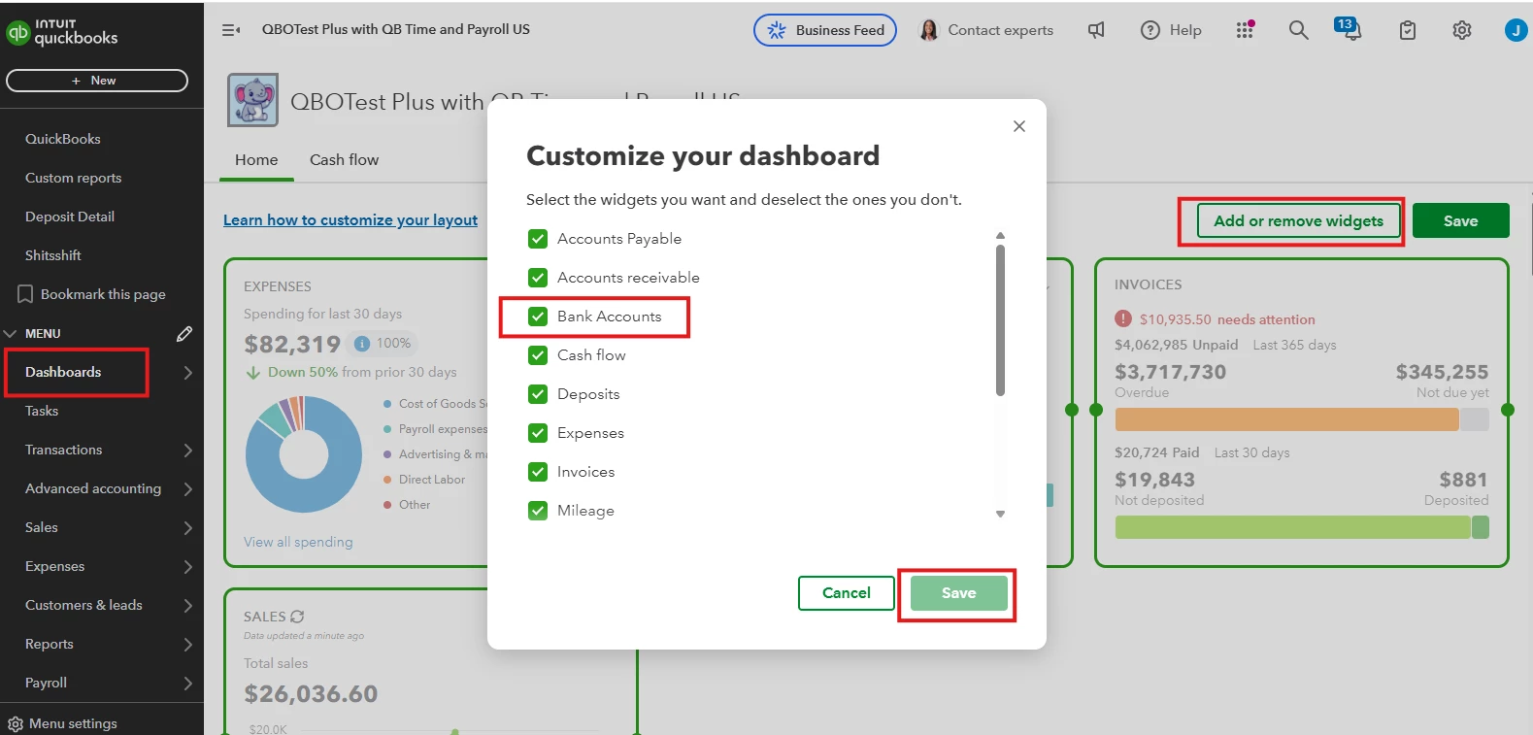The height and width of the screenshot is (735, 1533).
Task: Click the needs attention alert icon
Action: click(1123, 318)
